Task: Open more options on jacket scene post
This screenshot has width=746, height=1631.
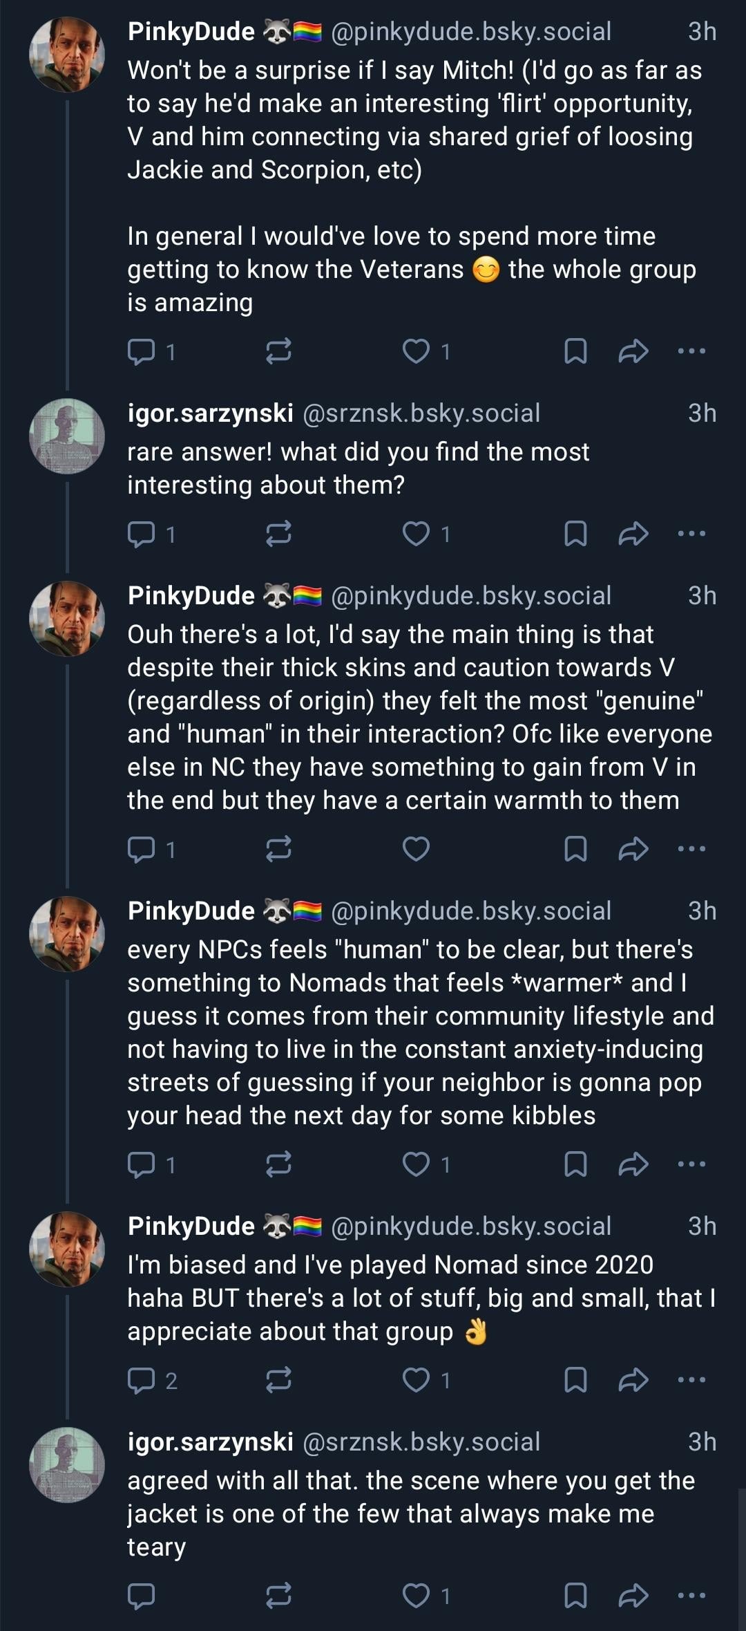Action: [x=691, y=1596]
